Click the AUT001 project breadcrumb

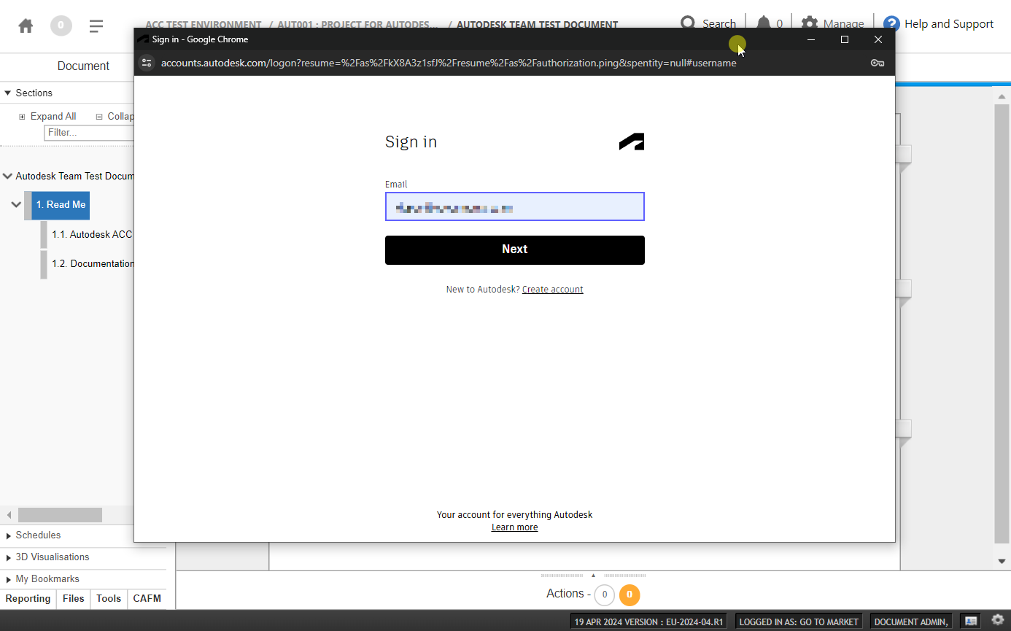tap(357, 24)
